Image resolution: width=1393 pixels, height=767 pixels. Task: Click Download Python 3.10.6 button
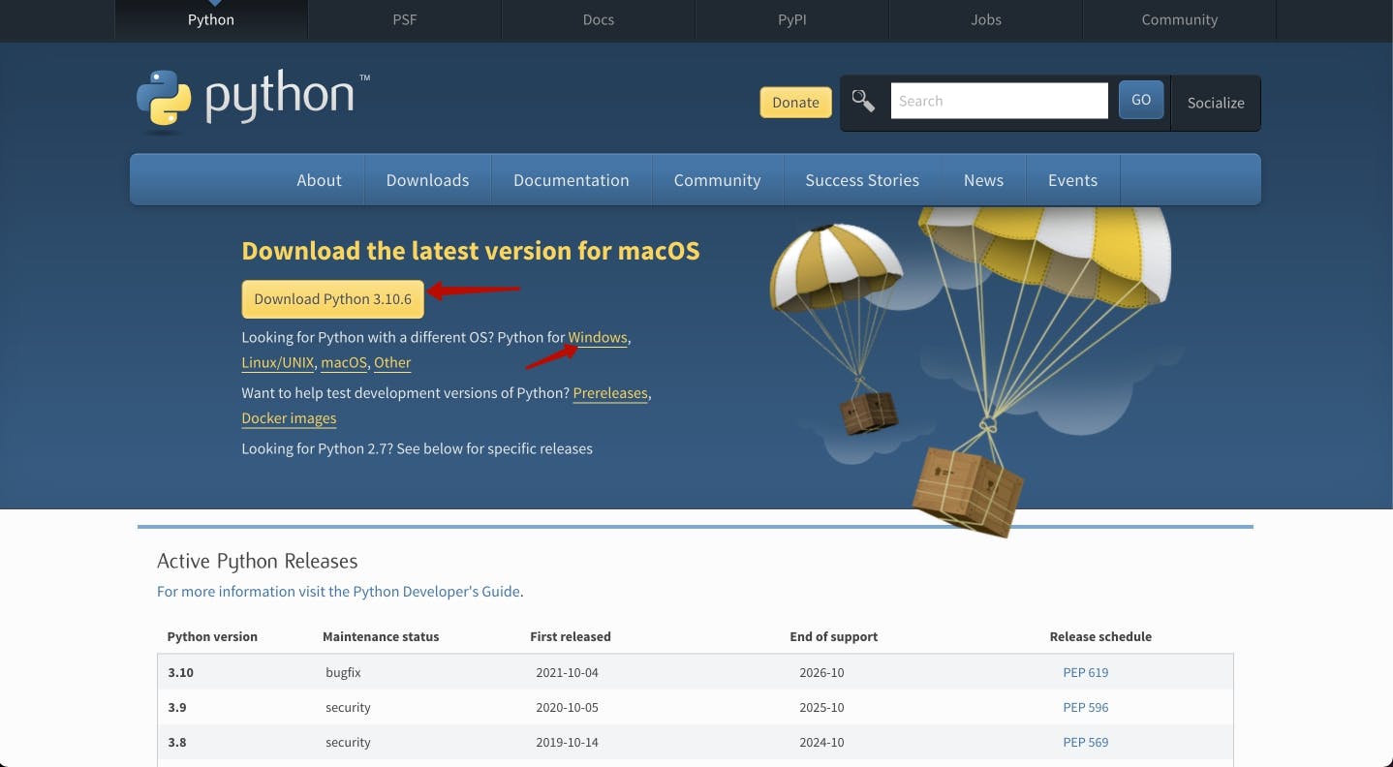(x=333, y=299)
